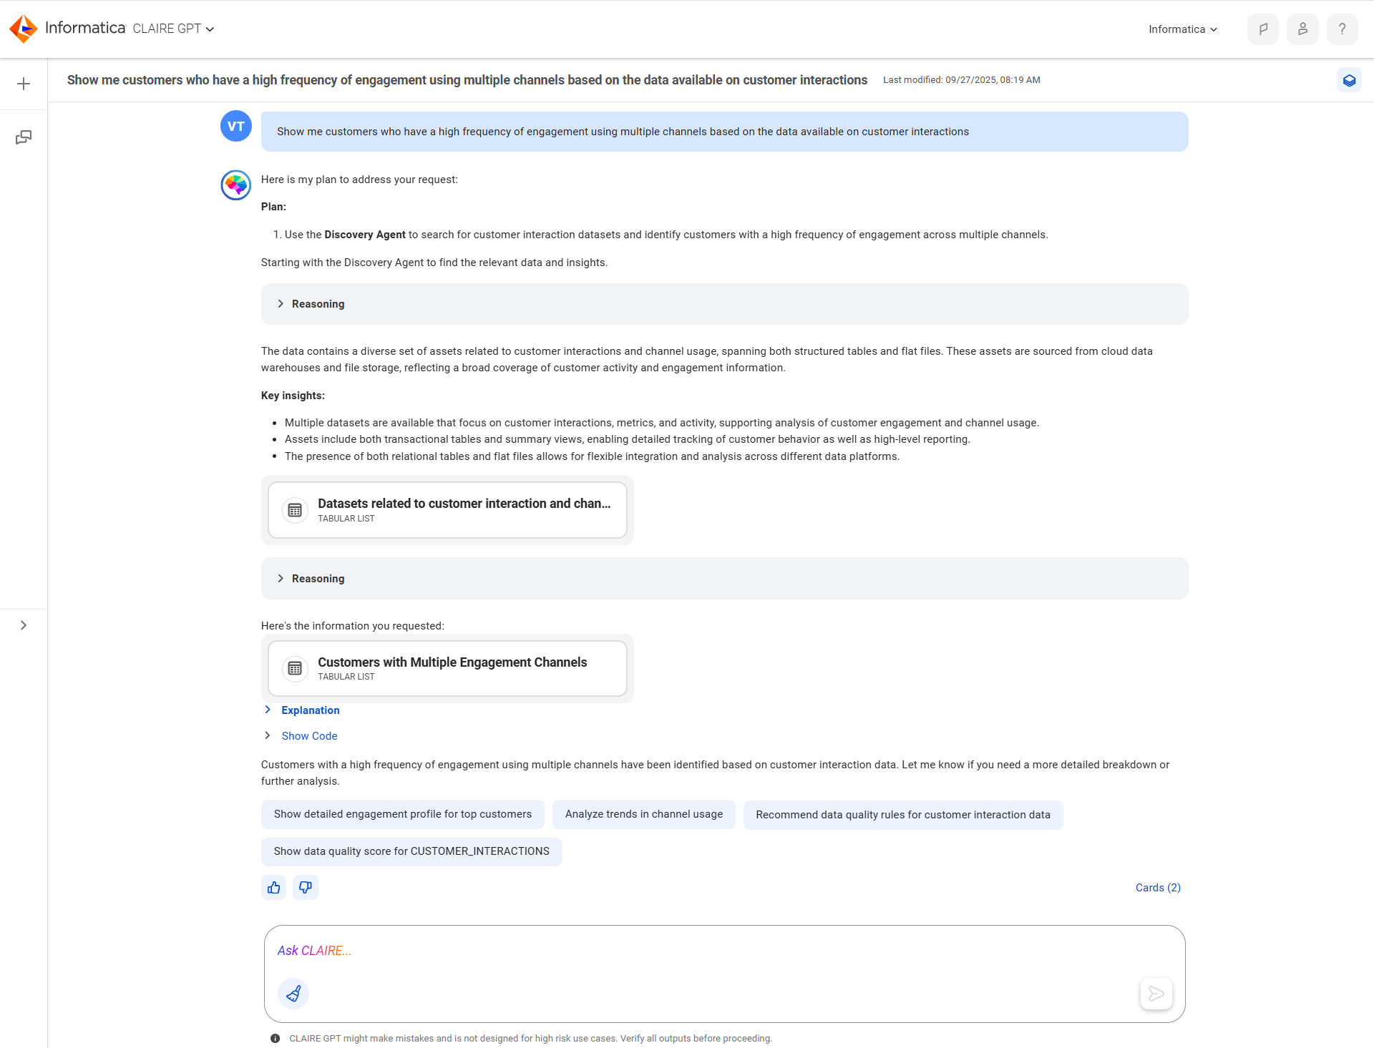Viewport: 1374px width, 1048px height.
Task: Open the Informatica organization dropdown
Action: click(x=1182, y=29)
